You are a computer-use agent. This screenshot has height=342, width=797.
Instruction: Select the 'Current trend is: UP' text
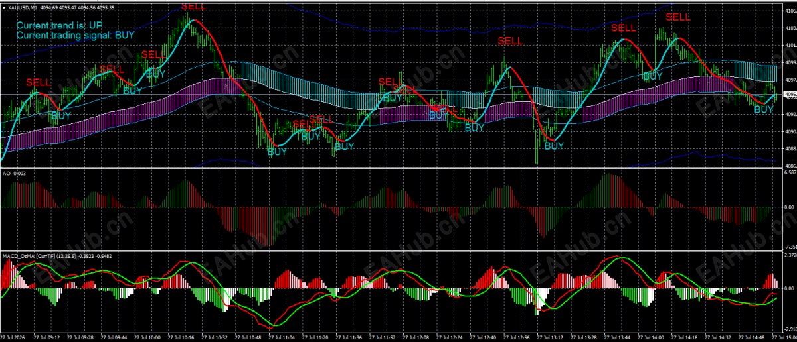[59, 25]
